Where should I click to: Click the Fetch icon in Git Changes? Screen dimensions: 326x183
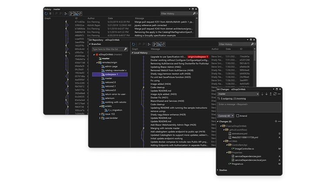tap(262, 94)
